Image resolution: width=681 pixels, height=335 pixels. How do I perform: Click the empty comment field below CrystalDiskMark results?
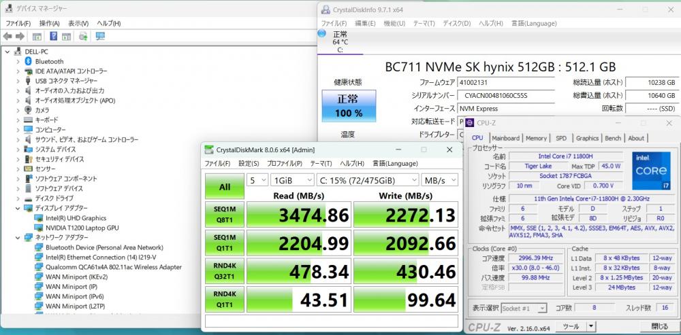332,321
